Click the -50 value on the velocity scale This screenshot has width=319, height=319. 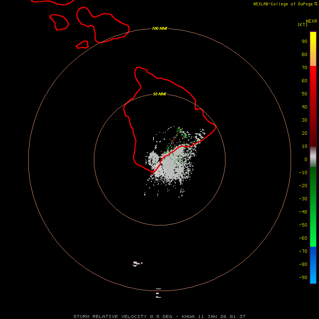303,225
